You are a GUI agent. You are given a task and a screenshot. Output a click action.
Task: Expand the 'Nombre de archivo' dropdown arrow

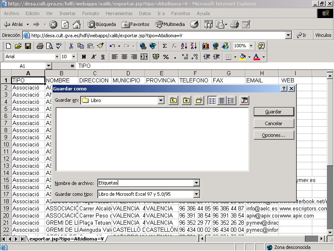tap(196, 183)
